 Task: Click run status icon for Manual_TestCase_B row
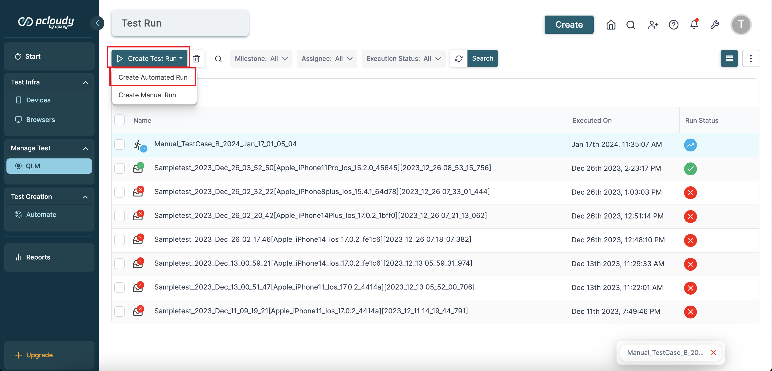690,145
